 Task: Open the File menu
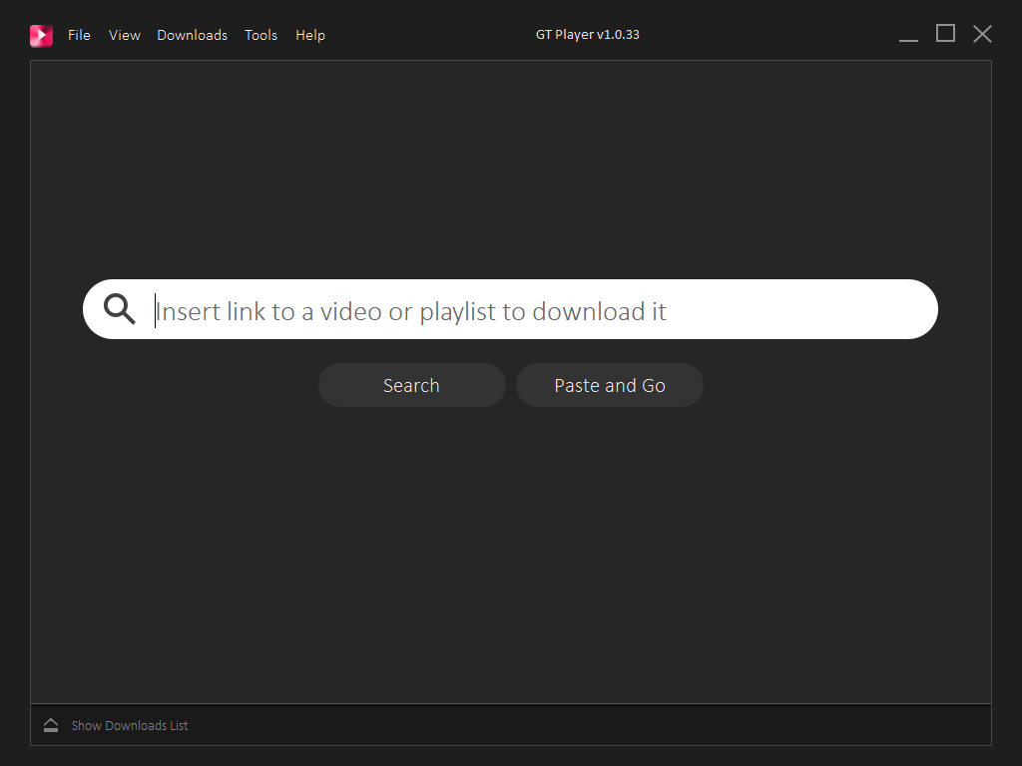[79, 35]
